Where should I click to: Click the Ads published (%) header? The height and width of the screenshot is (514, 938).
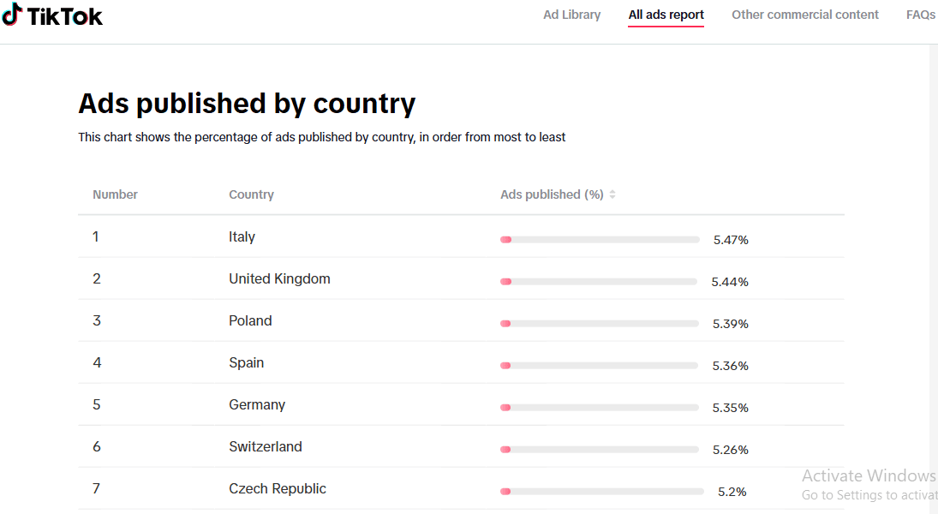click(552, 194)
